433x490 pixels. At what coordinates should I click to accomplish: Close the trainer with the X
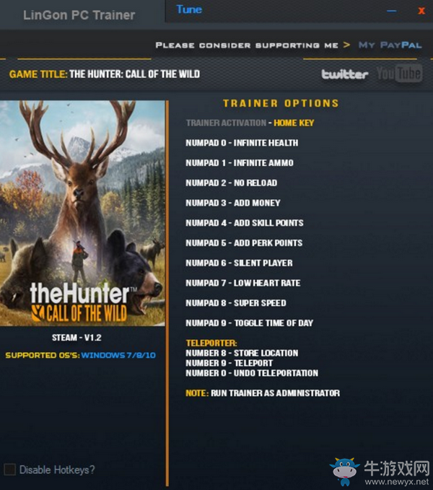pyautogui.click(x=421, y=11)
